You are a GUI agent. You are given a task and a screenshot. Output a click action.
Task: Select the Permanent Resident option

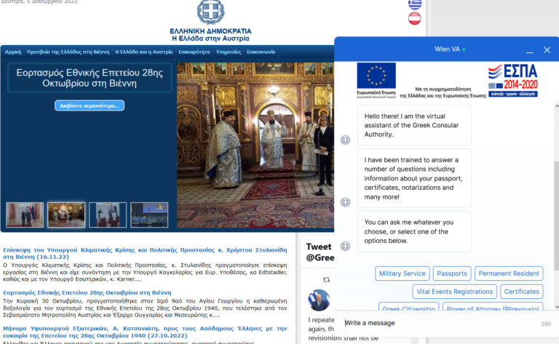[509, 273]
